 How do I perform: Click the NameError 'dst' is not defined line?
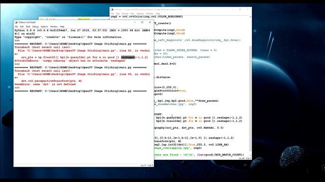click(45, 84)
